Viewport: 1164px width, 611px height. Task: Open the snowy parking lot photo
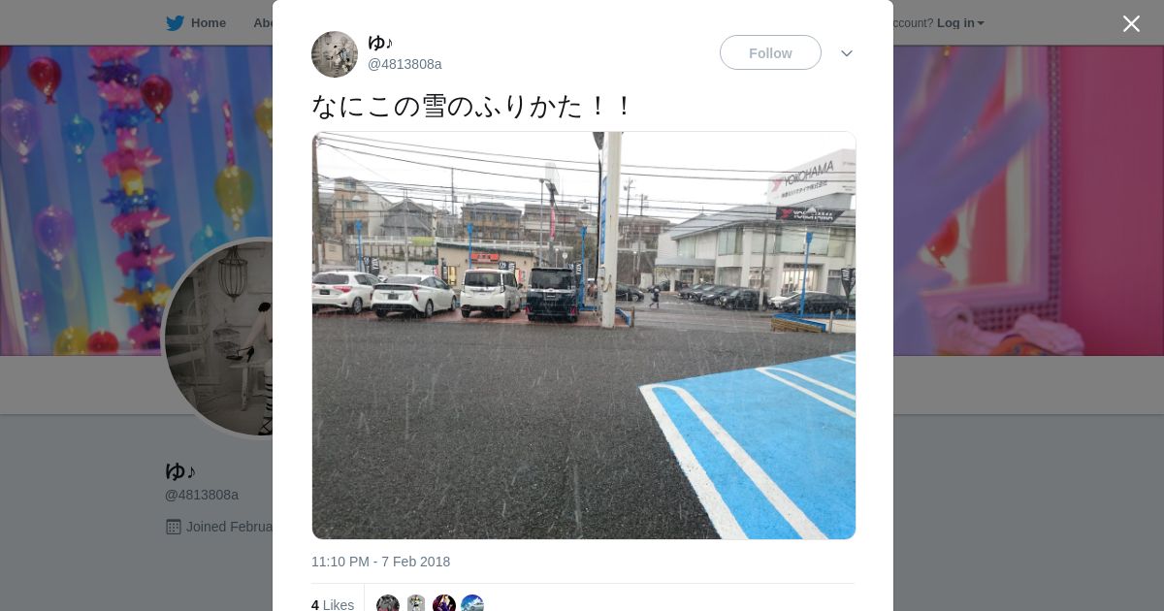[584, 336]
